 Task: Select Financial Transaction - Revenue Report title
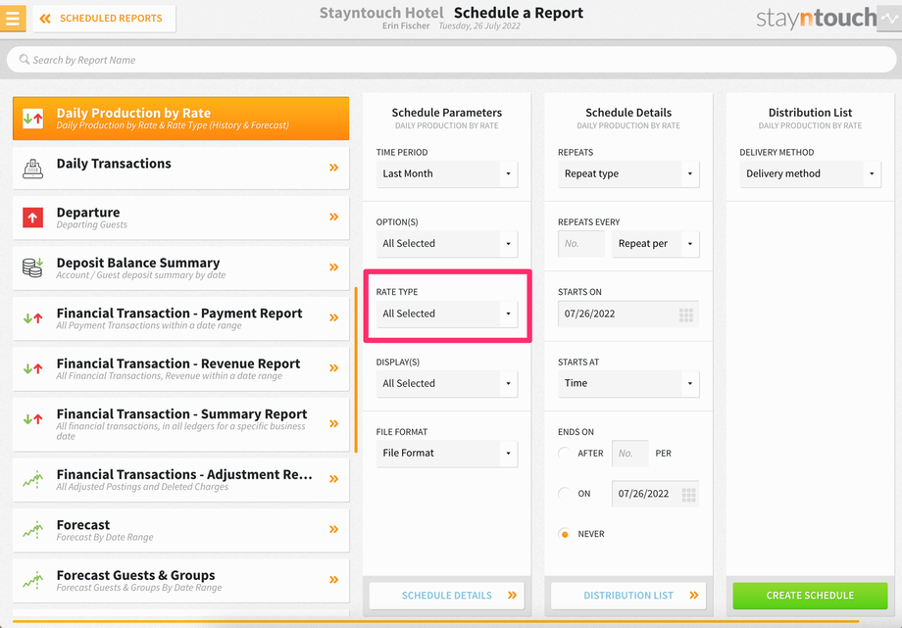(x=178, y=363)
